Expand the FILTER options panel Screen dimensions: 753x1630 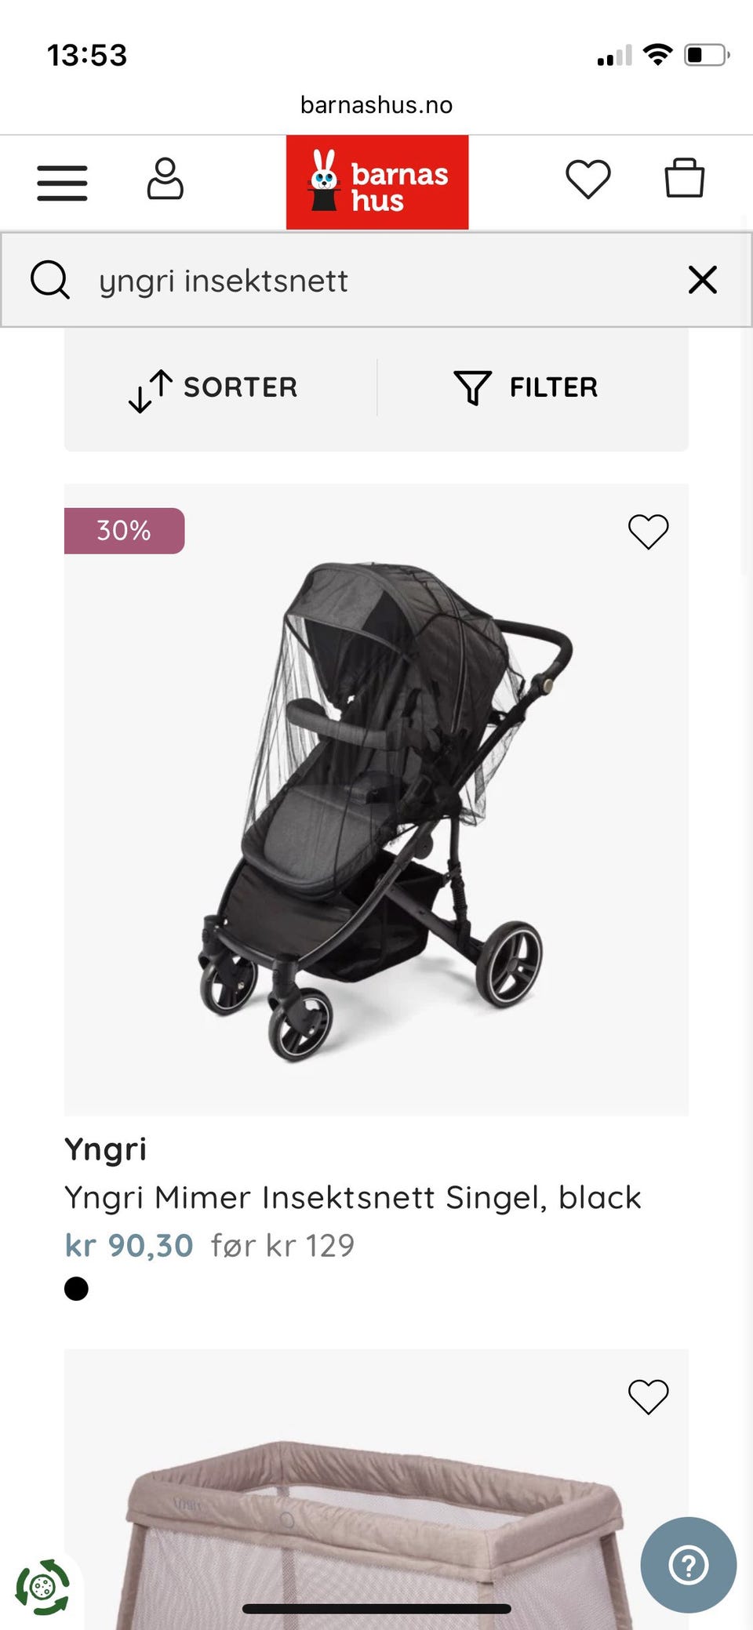pos(526,387)
